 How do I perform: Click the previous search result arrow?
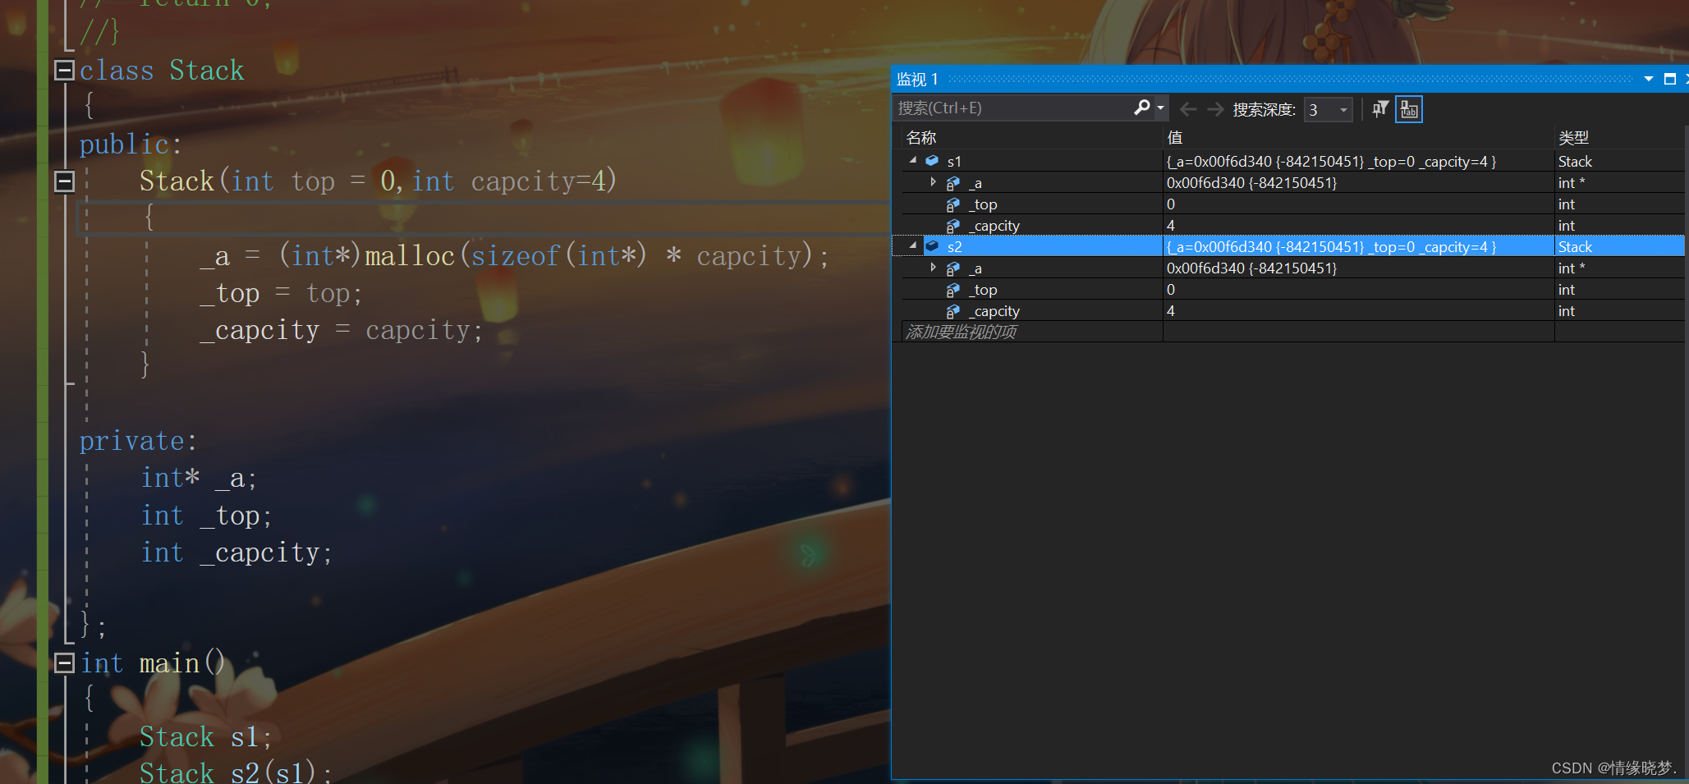tap(1187, 109)
